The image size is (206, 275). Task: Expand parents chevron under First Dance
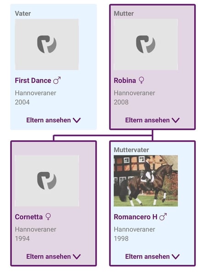[77, 120]
